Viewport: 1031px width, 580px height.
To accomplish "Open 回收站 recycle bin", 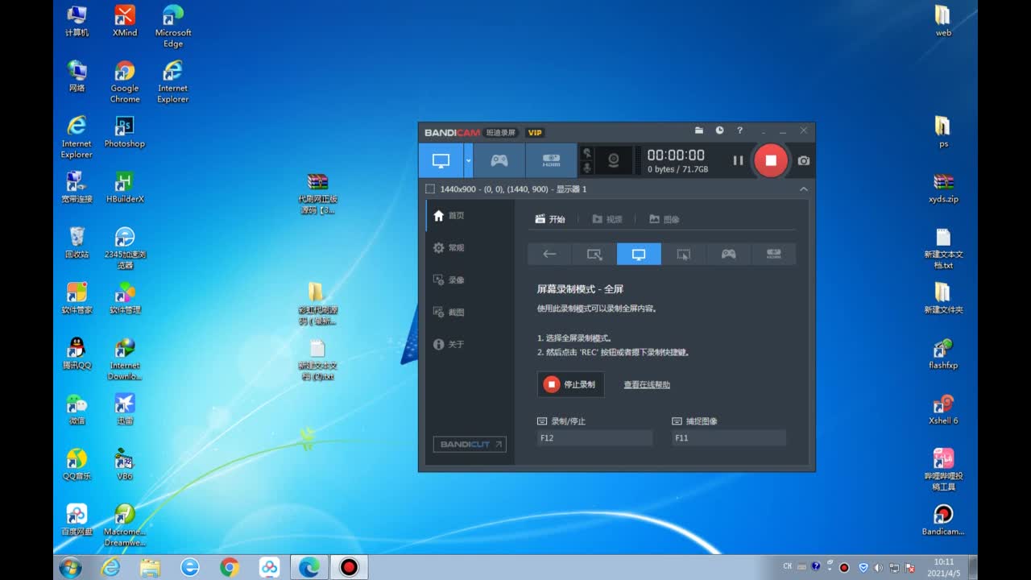I will [x=77, y=243].
